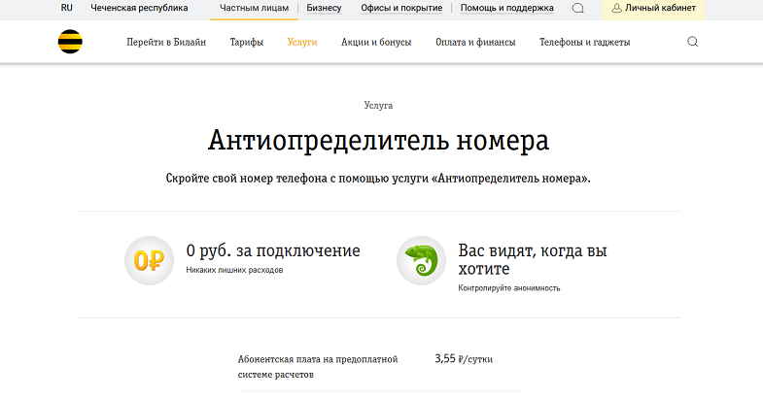
Task: Click the text Вас видят, когда вы хотите
Action: pos(533,259)
